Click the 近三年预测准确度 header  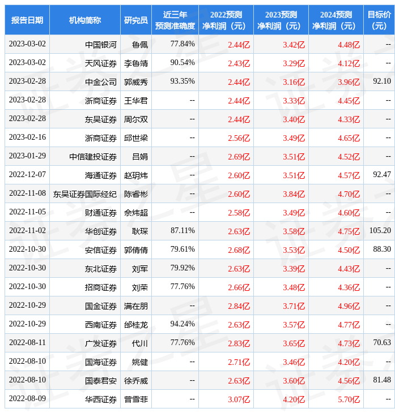[175, 20]
